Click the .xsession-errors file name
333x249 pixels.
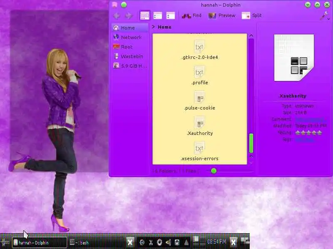coord(200,159)
